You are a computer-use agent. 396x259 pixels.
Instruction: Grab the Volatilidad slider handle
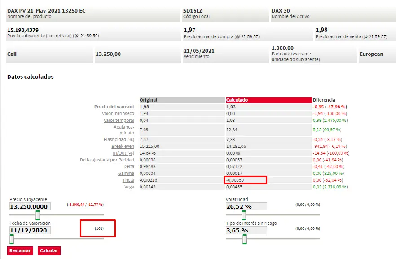(244, 215)
